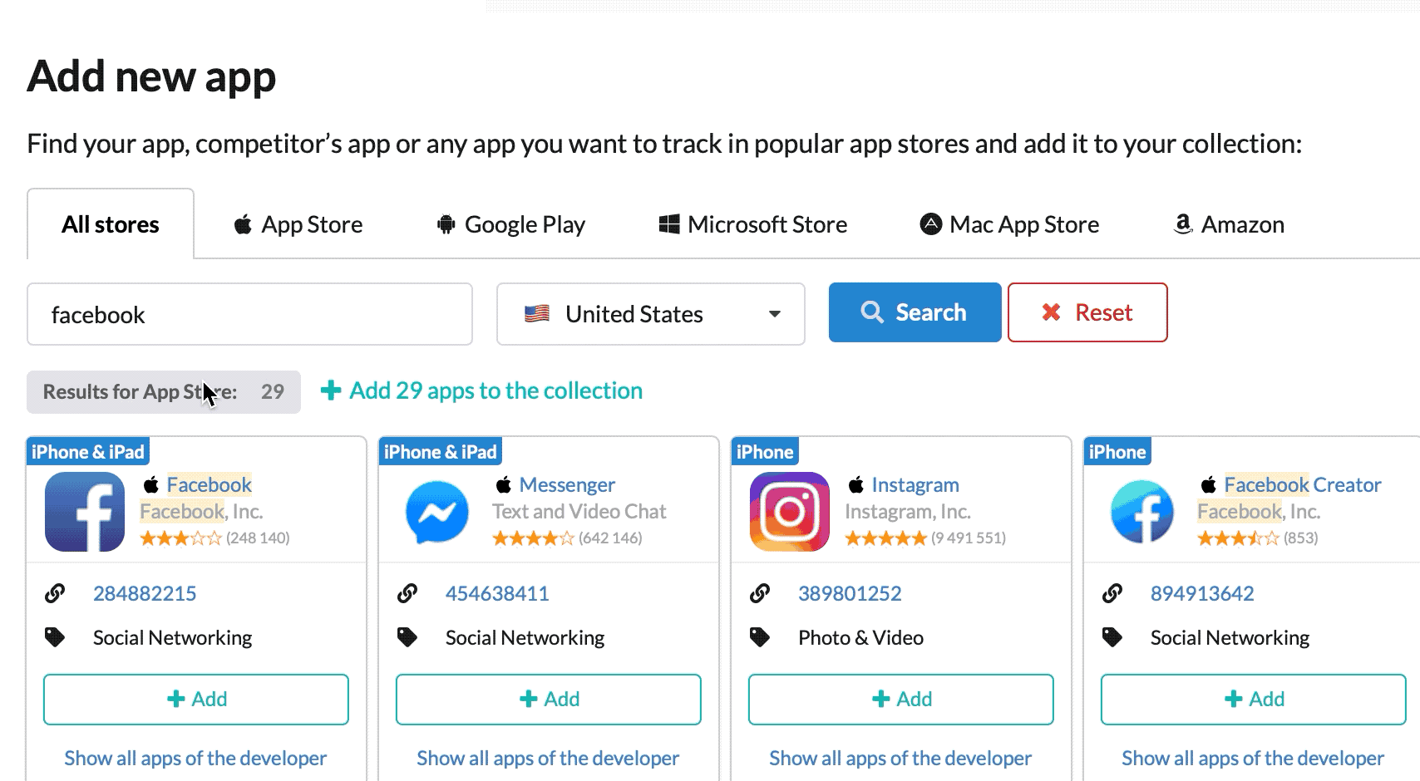This screenshot has width=1420, height=781.
Task: Click Add 29 apps to the collection
Action: pos(482,390)
